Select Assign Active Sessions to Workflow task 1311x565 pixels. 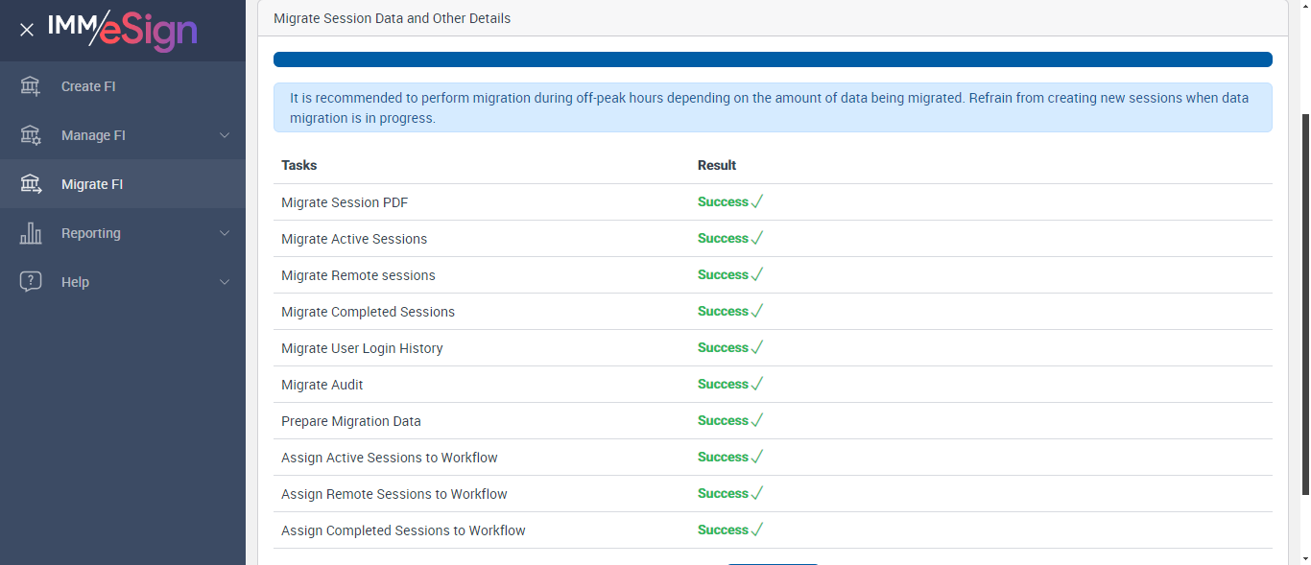(390, 458)
